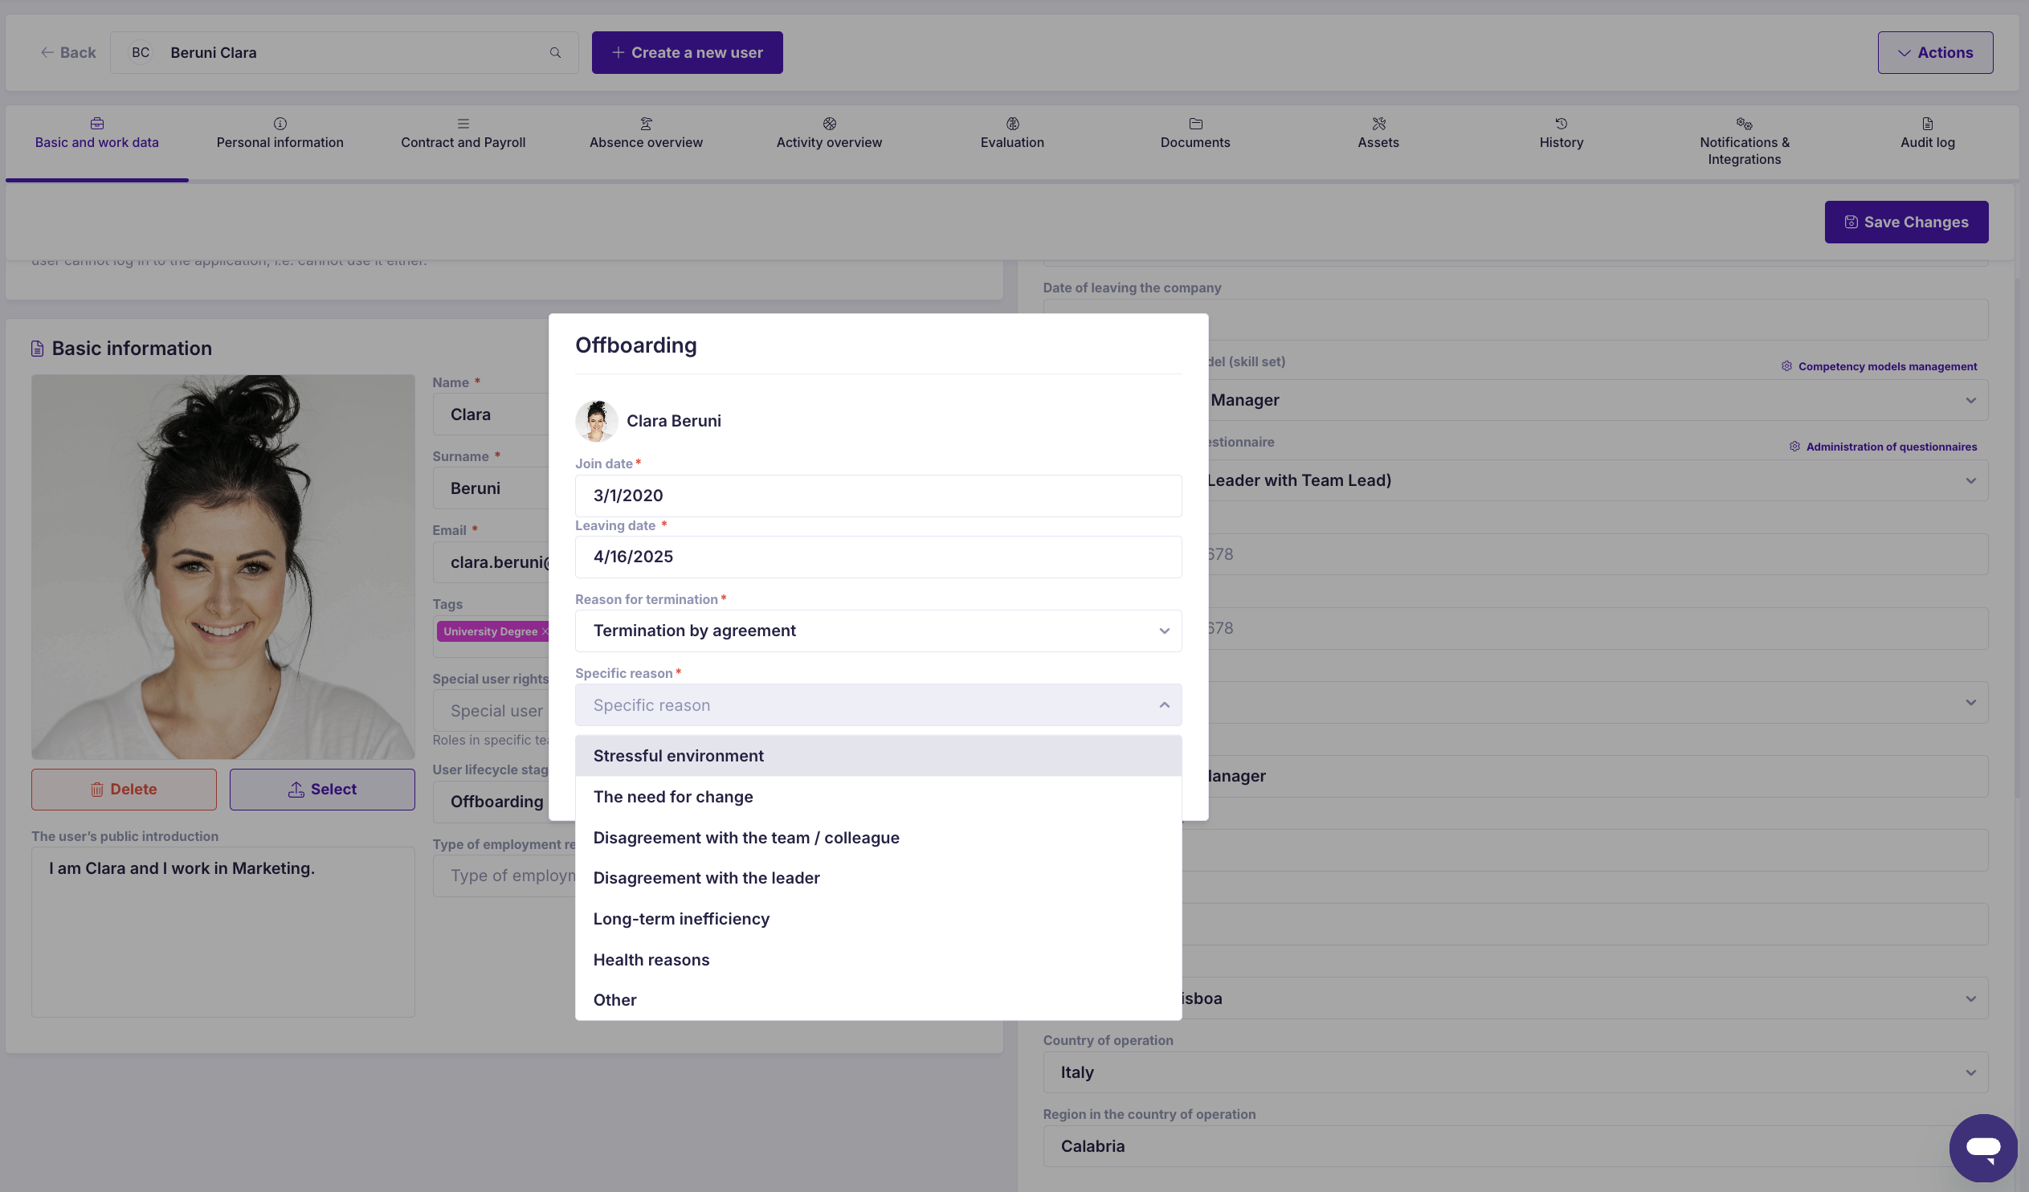Open the Actions dropdown menu

(1935, 52)
